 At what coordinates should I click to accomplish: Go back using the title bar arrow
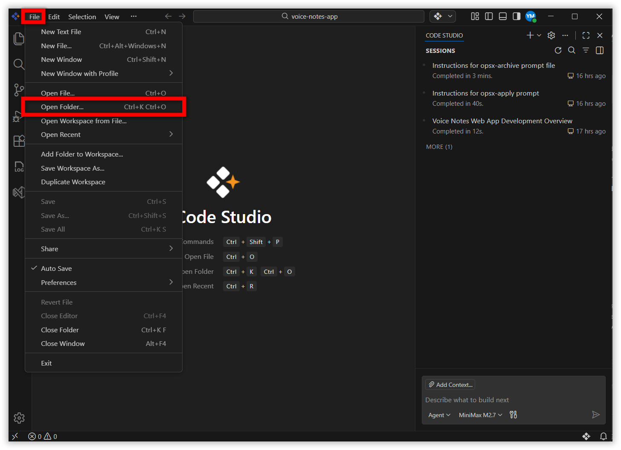168,16
